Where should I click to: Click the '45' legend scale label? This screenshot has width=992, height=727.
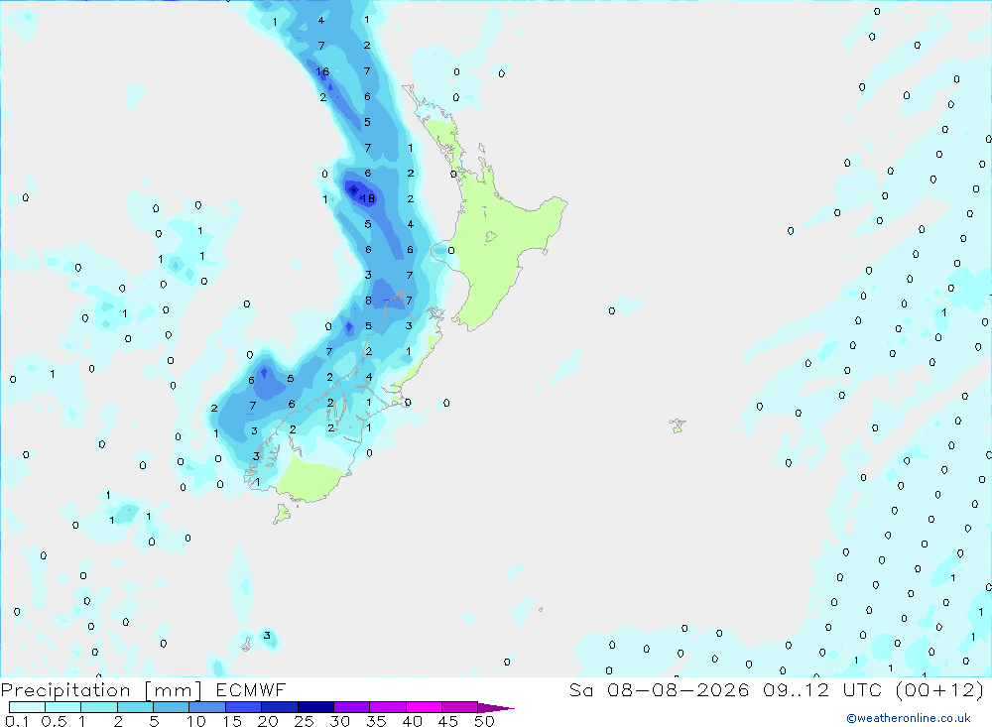point(448,721)
